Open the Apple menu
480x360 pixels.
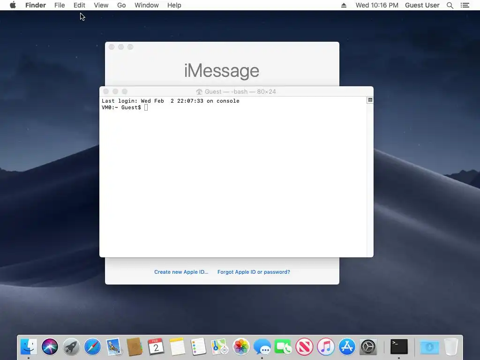(13, 5)
